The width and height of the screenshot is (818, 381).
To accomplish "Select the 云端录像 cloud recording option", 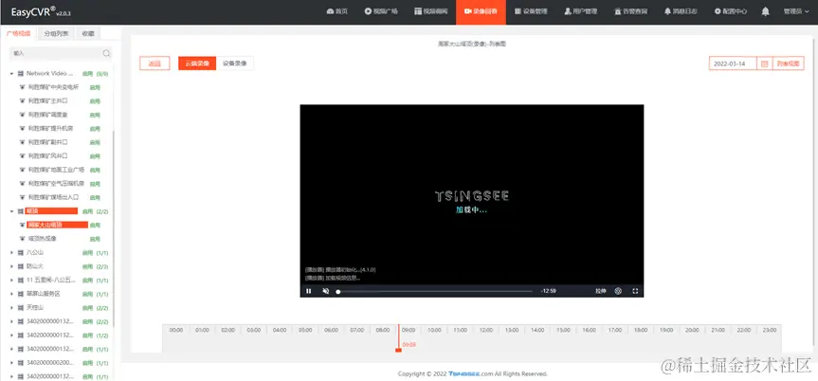I will pos(196,63).
